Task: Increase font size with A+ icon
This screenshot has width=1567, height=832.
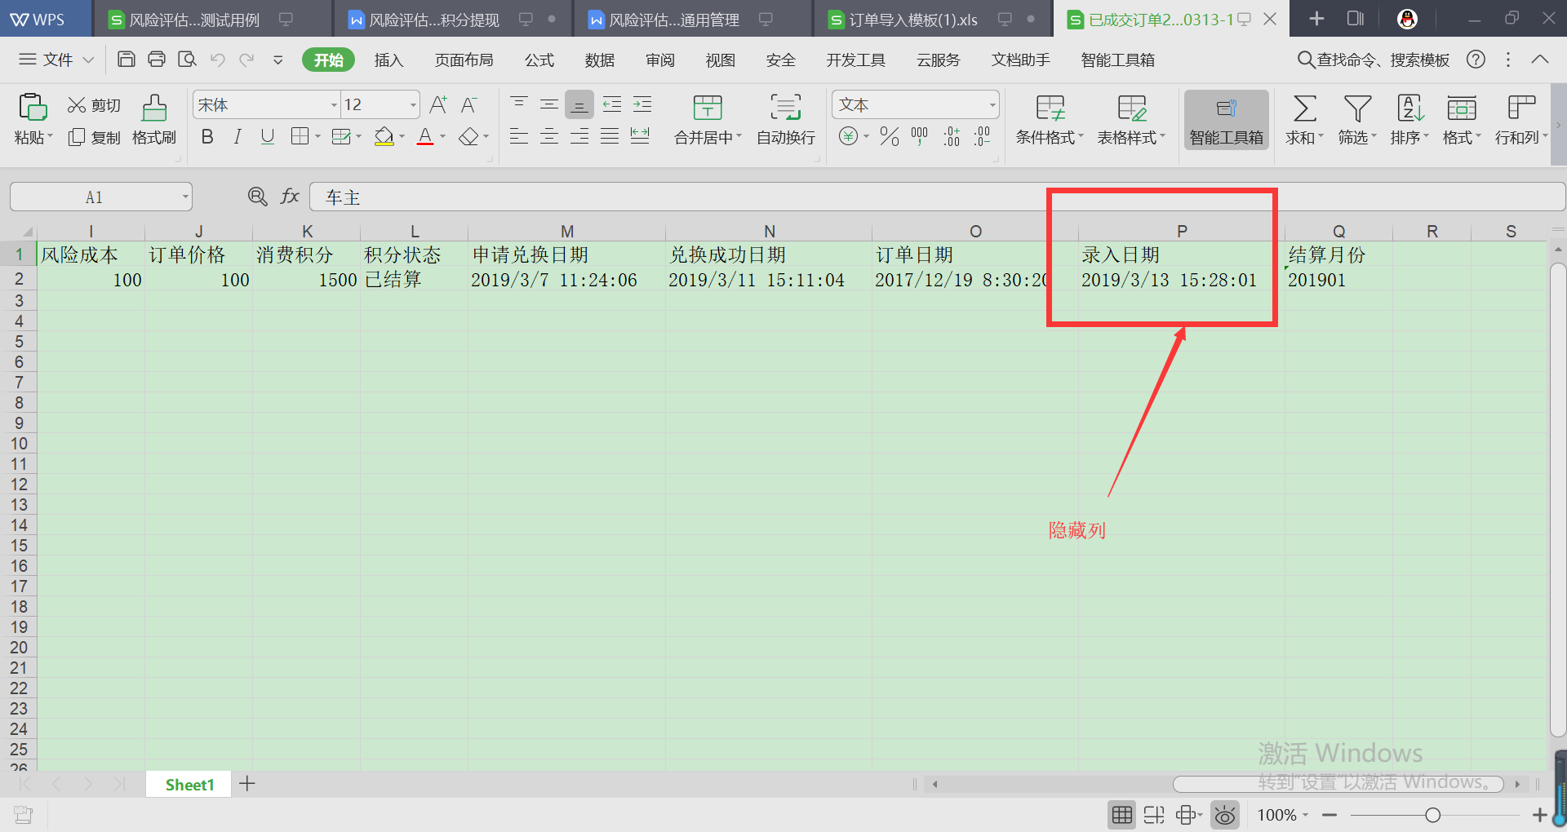Action: pyautogui.click(x=438, y=104)
